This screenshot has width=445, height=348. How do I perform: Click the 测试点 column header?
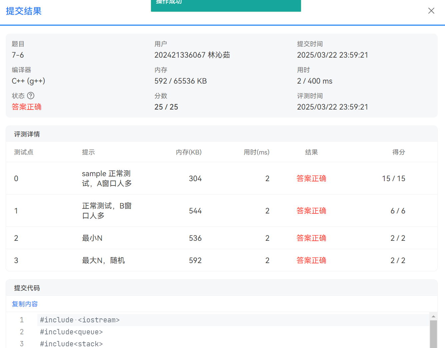coord(24,152)
